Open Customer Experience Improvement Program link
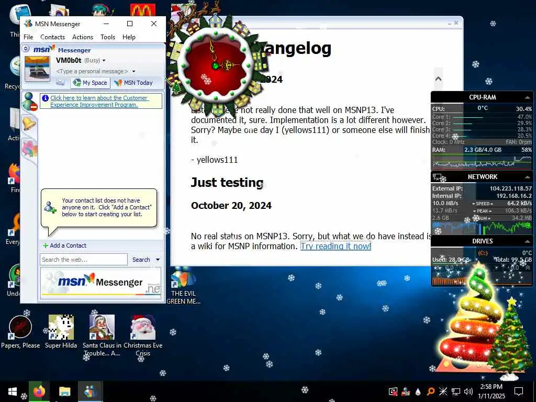The width and height of the screenshot is (536, 402). (99, 101)
